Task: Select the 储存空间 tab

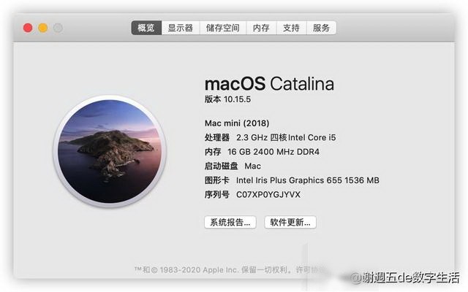Action: point(223,28)
